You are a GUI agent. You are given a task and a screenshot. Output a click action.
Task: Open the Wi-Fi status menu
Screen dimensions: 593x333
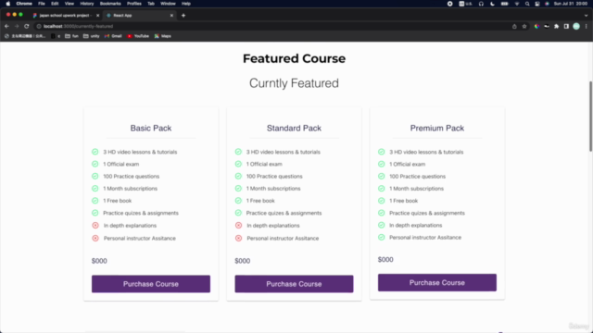click(517, 4)
